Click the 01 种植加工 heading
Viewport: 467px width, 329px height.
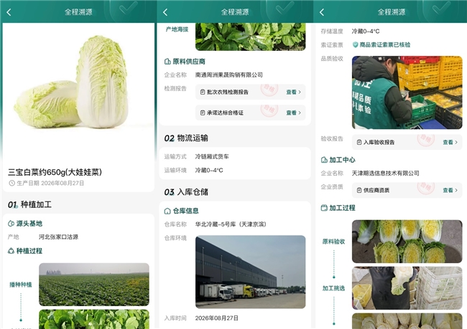[x=29, y=204]
